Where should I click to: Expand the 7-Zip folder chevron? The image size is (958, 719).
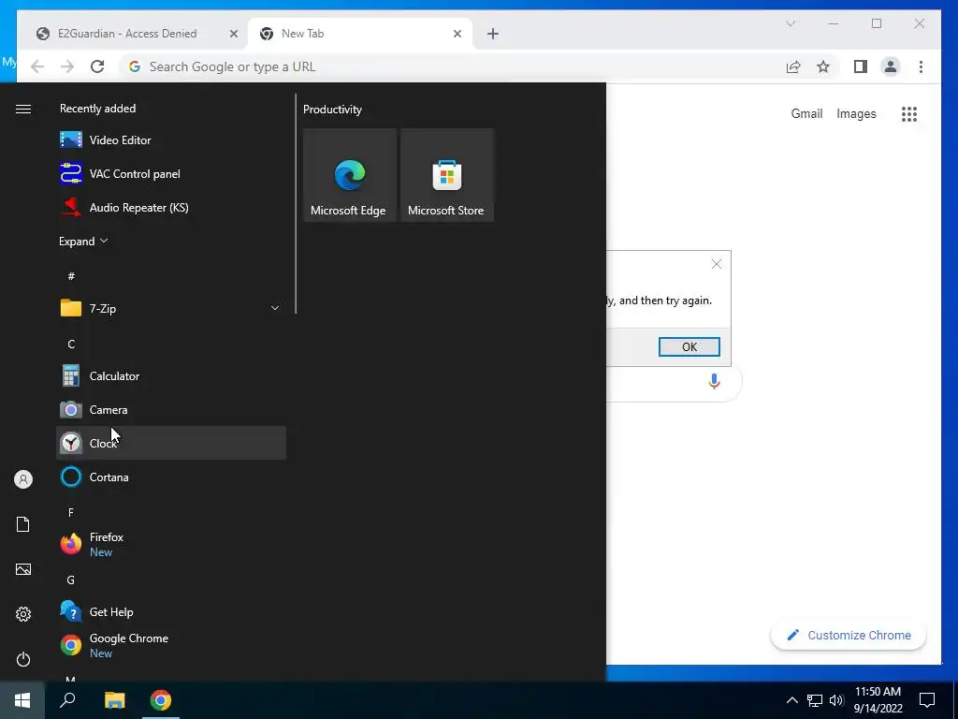pyautogui.click(x=275, y=308)
